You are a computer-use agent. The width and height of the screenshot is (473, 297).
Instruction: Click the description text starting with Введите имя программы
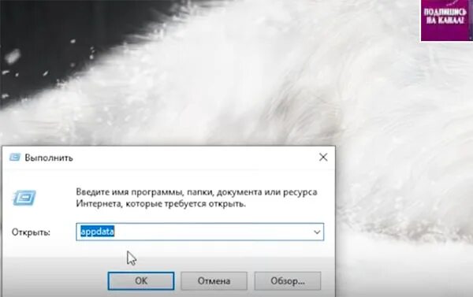(196, 198)
